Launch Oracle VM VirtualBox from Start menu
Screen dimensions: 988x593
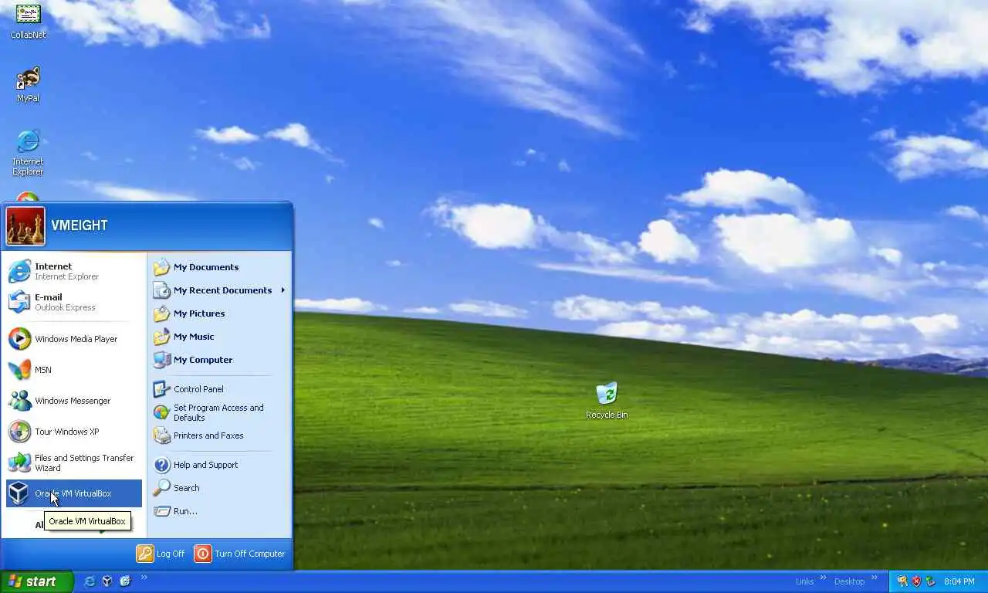coord(74,493)
